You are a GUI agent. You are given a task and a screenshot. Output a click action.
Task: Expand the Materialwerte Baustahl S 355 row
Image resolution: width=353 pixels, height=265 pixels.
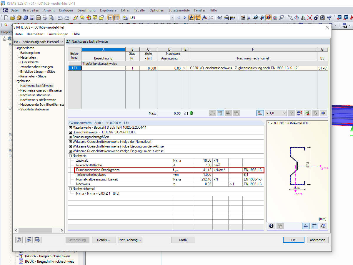[x=70, y=127]
